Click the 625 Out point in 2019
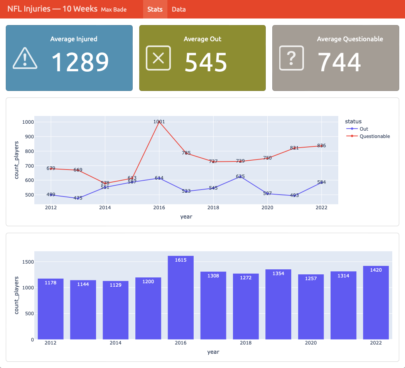 [x=240, y=176]
